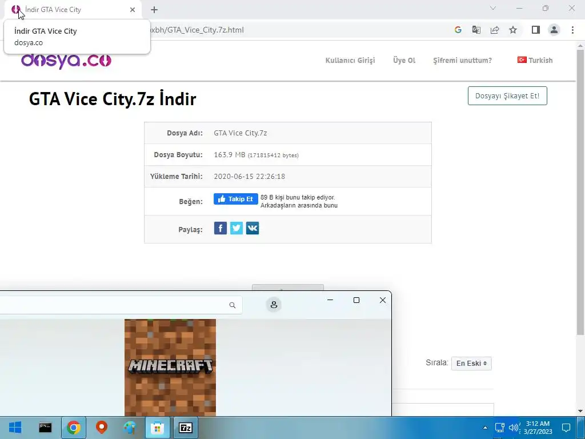Image resolution: width=585 pixels, height=439 pixels.
Task: Open the red map pin taskbar app
Action: point(102,428)
